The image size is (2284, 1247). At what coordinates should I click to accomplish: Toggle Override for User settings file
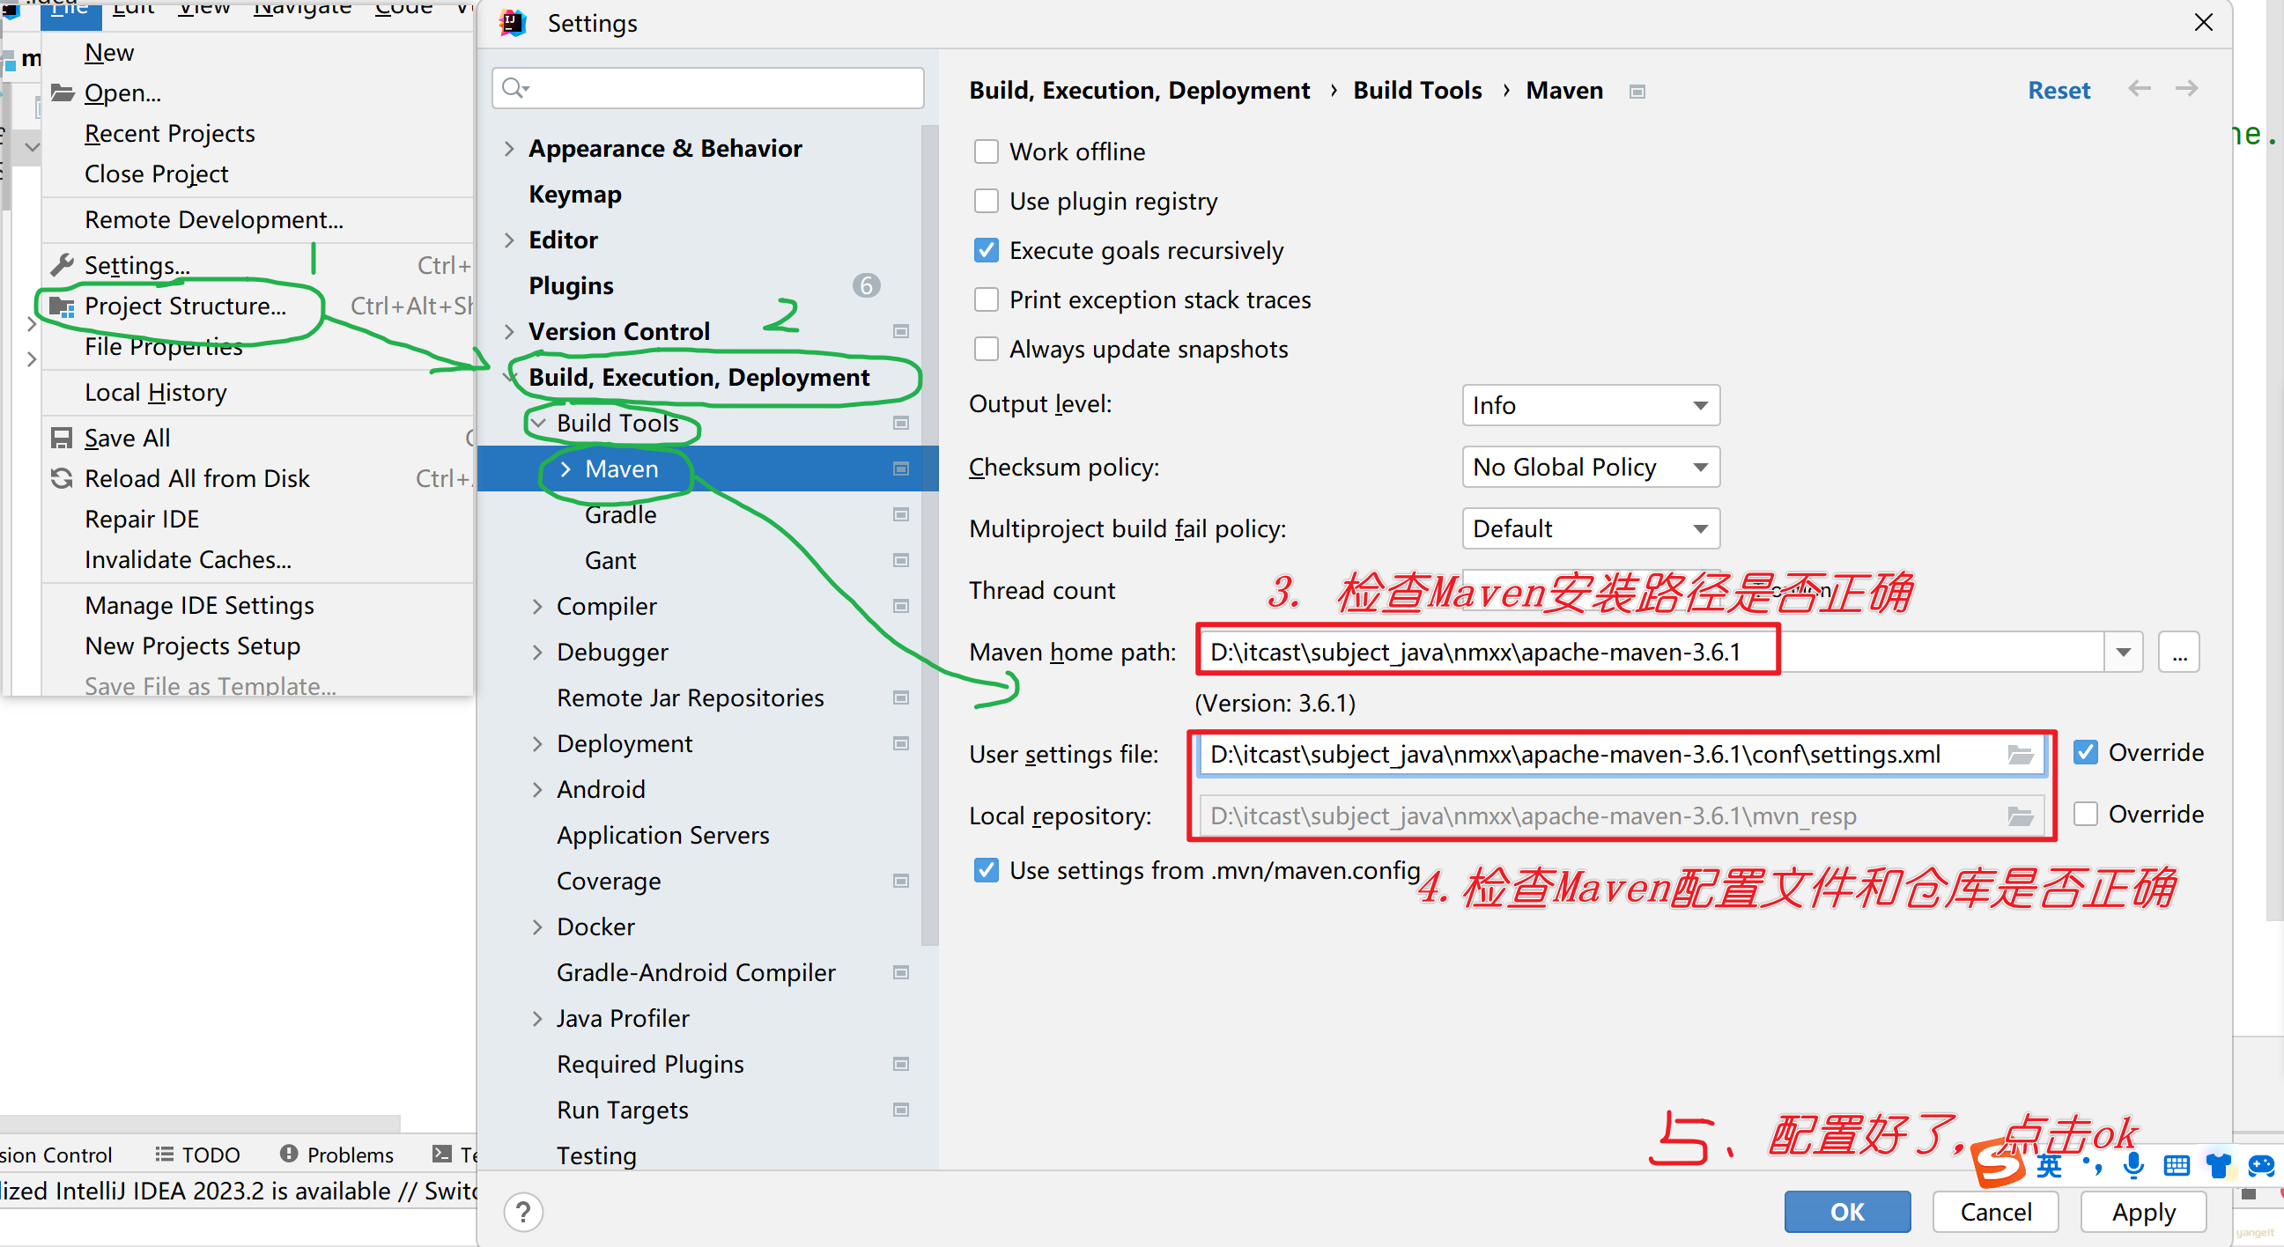[2086, 752]
